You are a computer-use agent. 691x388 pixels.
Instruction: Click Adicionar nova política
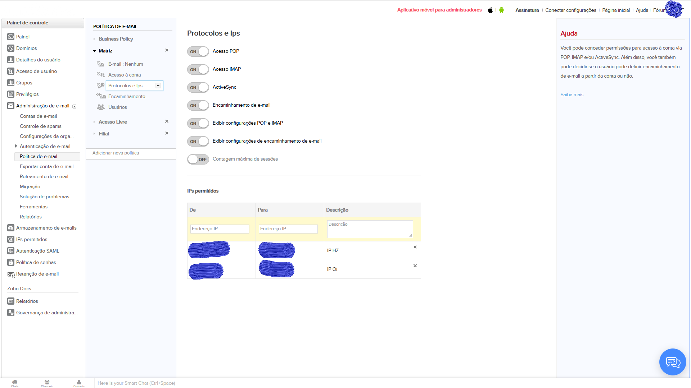(116, 153)
